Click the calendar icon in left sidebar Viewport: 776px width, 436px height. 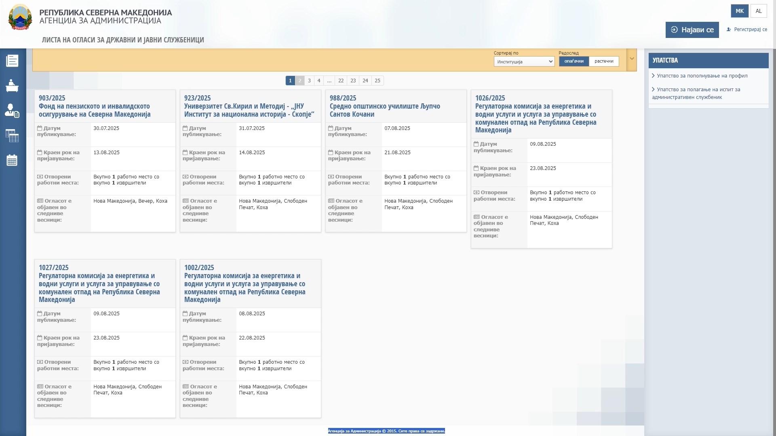tap(12, 160)
